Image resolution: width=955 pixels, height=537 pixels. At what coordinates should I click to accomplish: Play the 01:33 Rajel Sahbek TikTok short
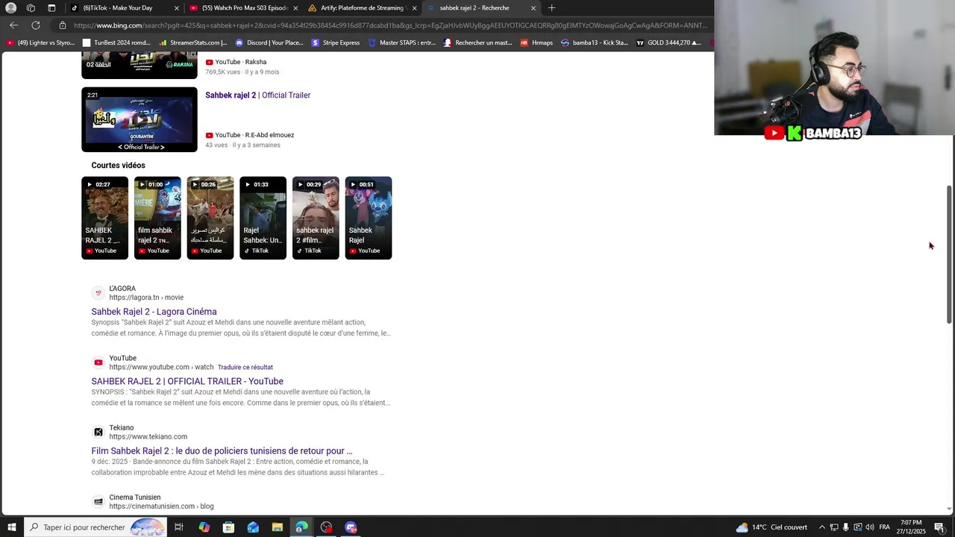click(263, 218)
